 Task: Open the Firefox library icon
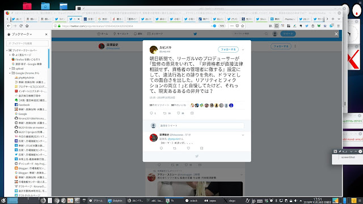tap(271, 26)
